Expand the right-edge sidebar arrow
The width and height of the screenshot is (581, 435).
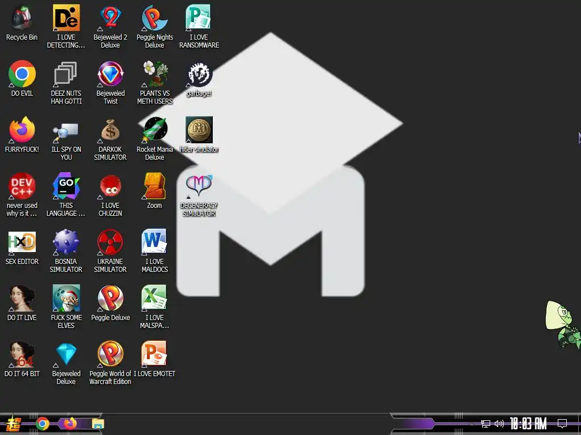click(579, 138)
